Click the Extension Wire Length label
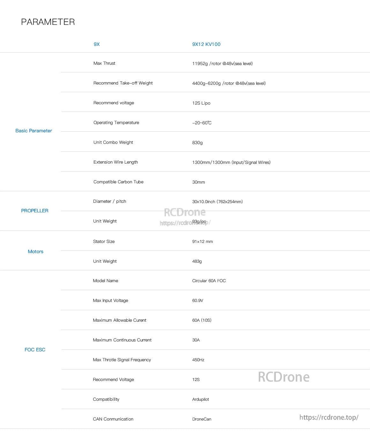Image resolution: width=370 pixels, height=432 pixels. point(116,162)
